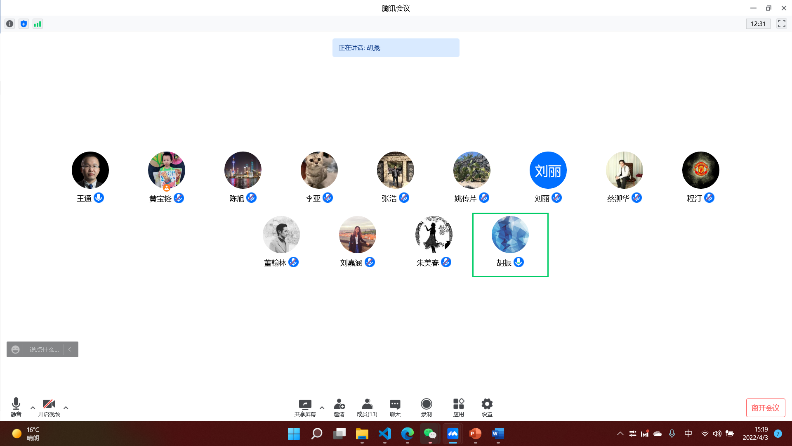The width and height of the screenshot is (792, 446).
Task: Click the emoji smiley icon in chat bar
Action: click(x=15, y=349)
